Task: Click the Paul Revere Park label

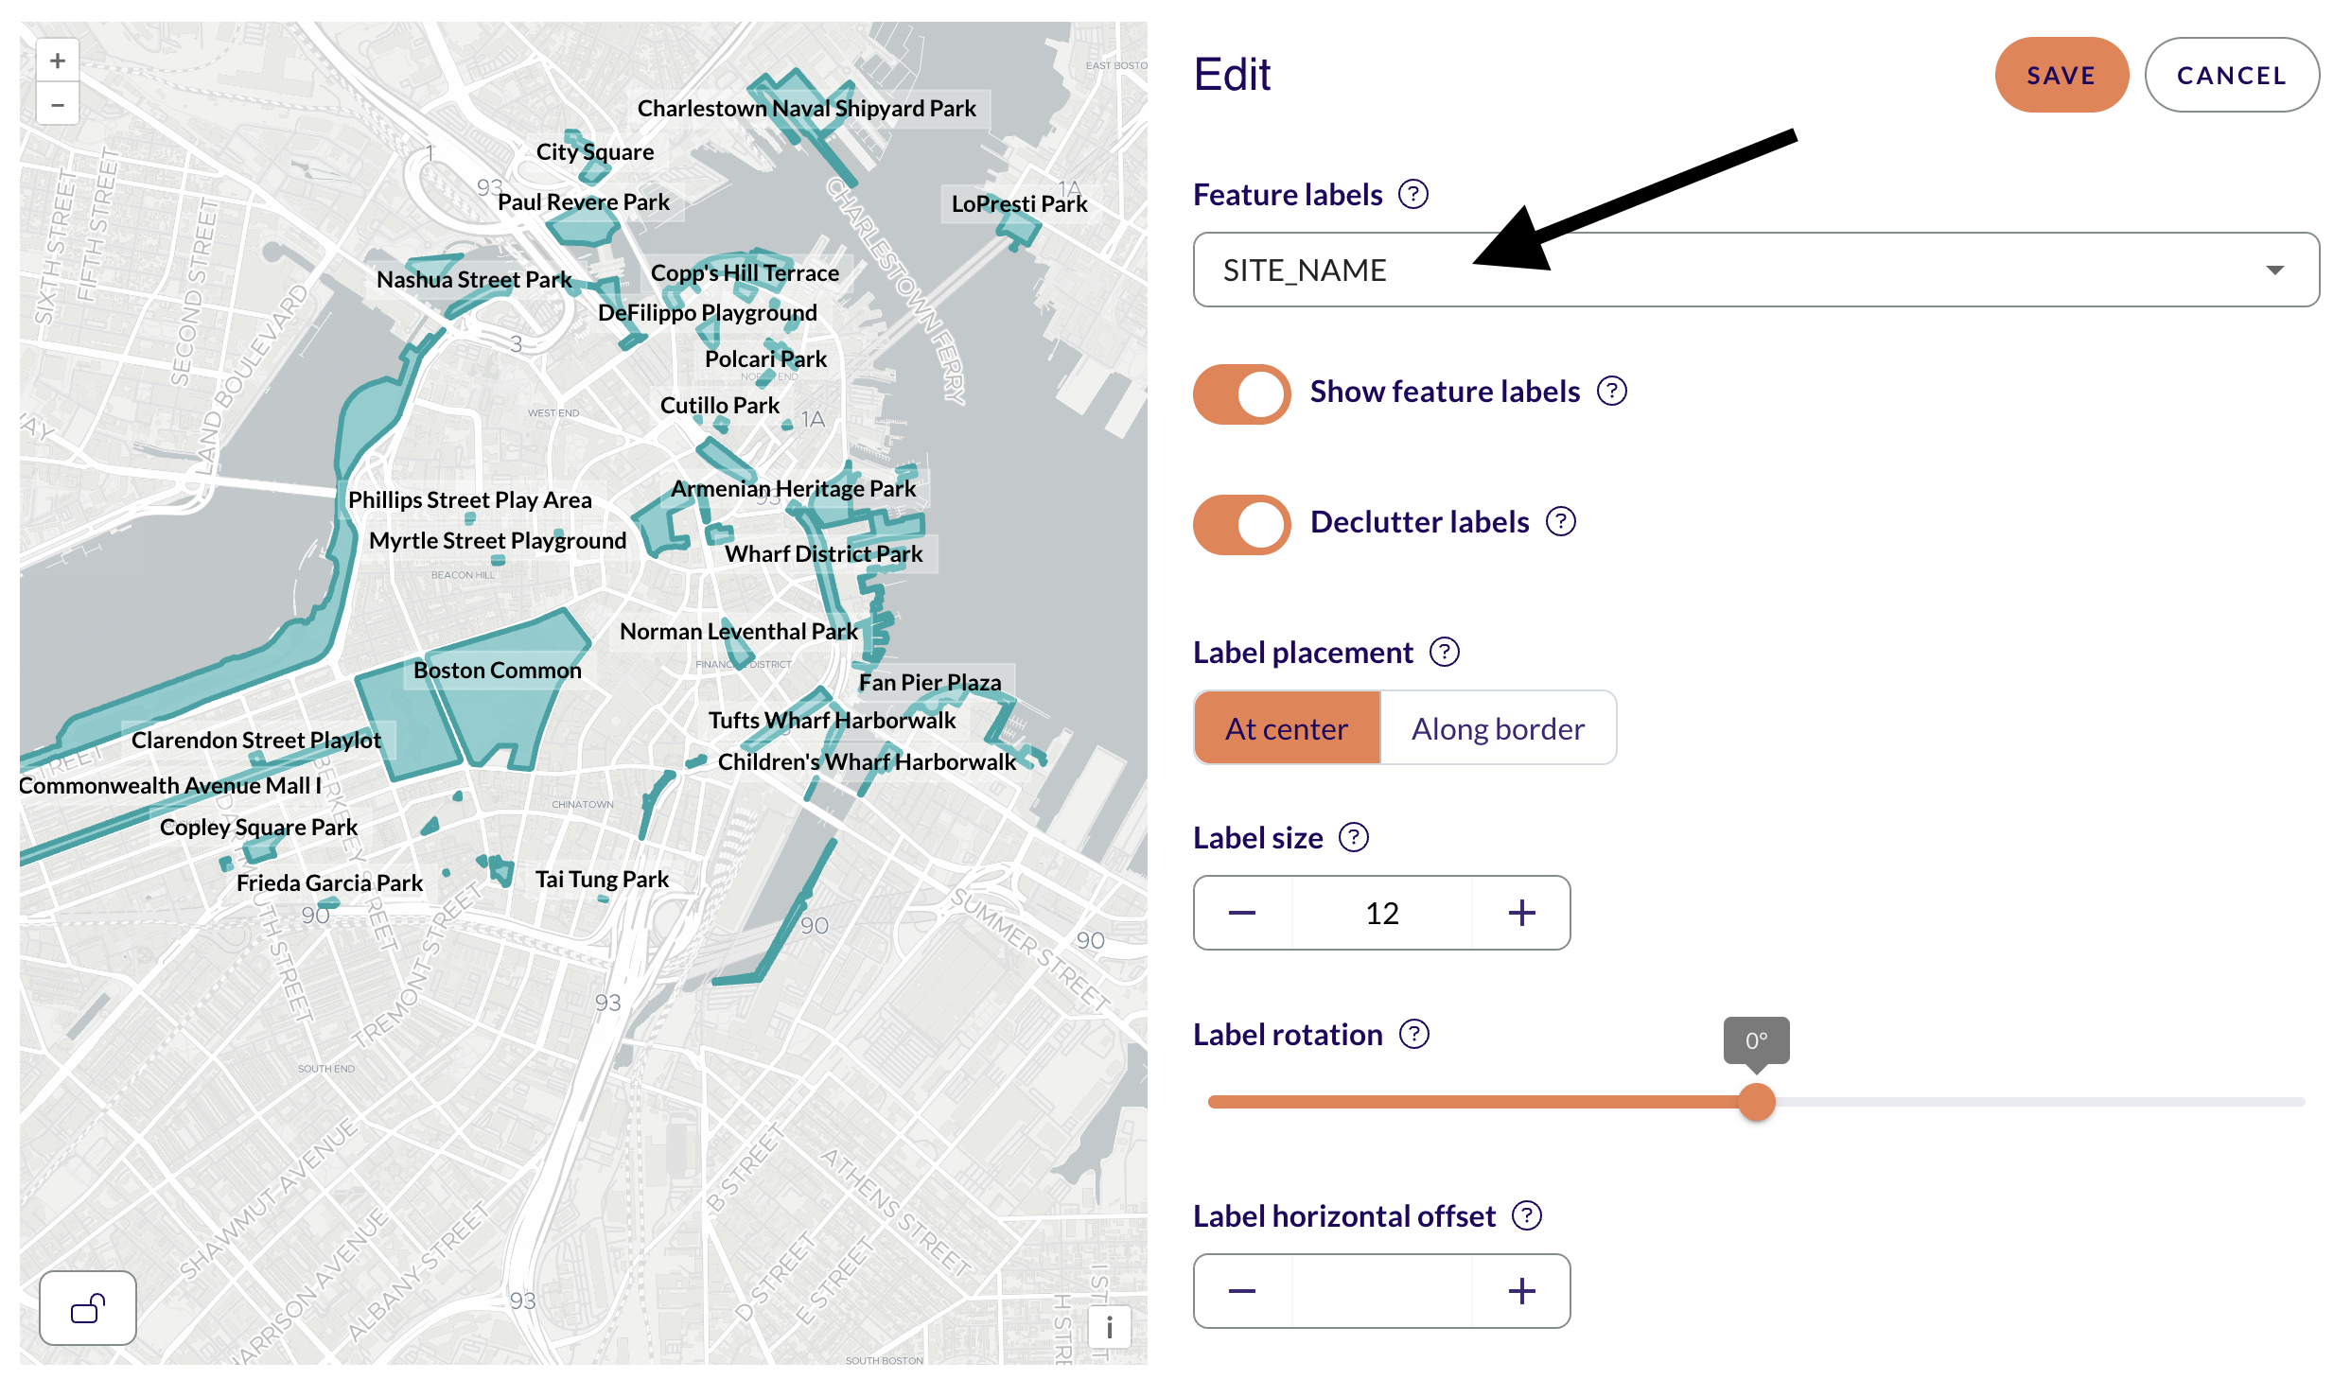Action: (584, 201)
